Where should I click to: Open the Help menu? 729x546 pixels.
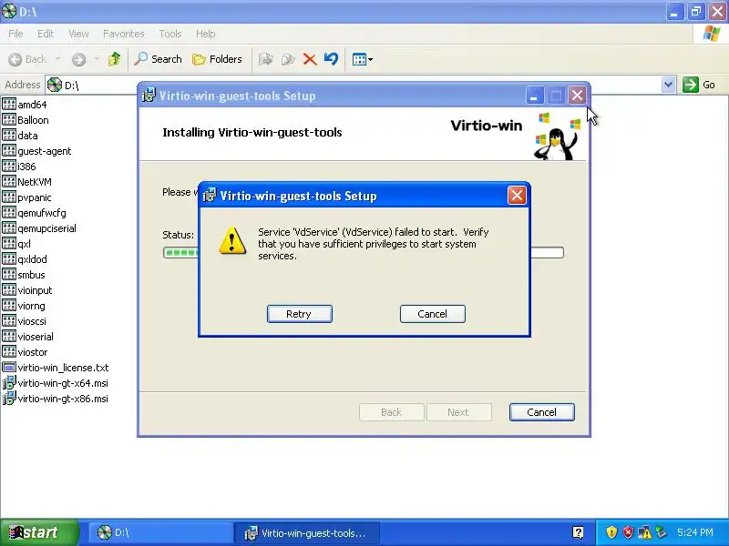tap(205, 34)
